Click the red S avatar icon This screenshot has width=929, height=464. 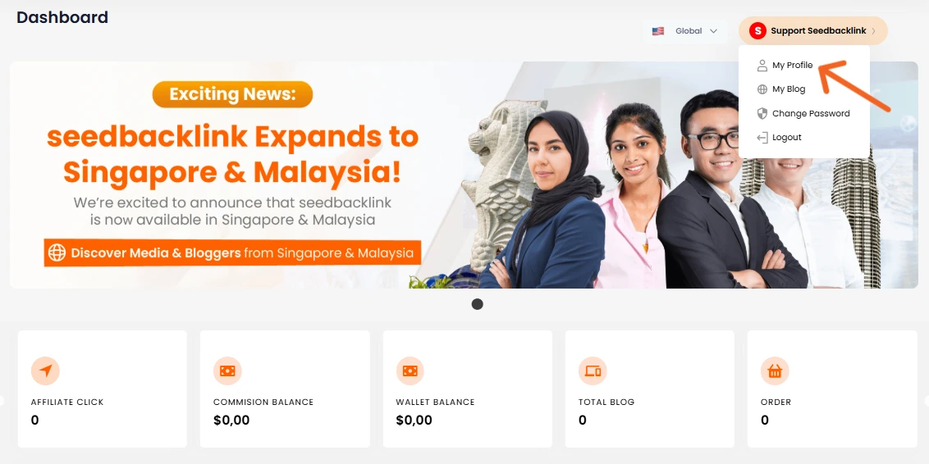click(x=757, y=31)
